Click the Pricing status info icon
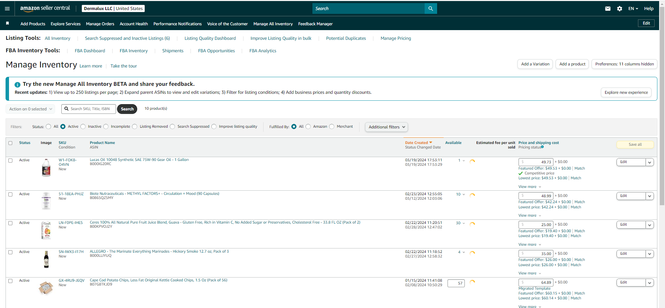This screenshot has height=308, width=665. [542, 147]
